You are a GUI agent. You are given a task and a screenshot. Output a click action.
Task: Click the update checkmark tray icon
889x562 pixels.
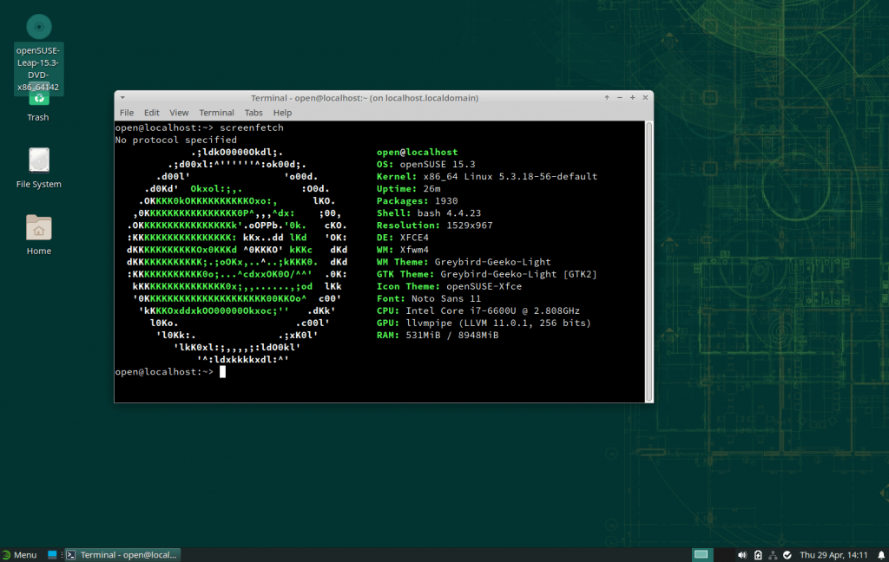pos(787,555)
